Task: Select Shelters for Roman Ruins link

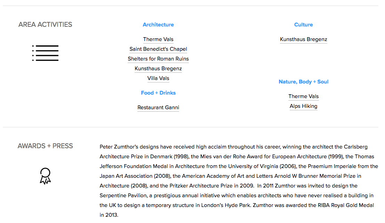Action: (x=158, y=59)
